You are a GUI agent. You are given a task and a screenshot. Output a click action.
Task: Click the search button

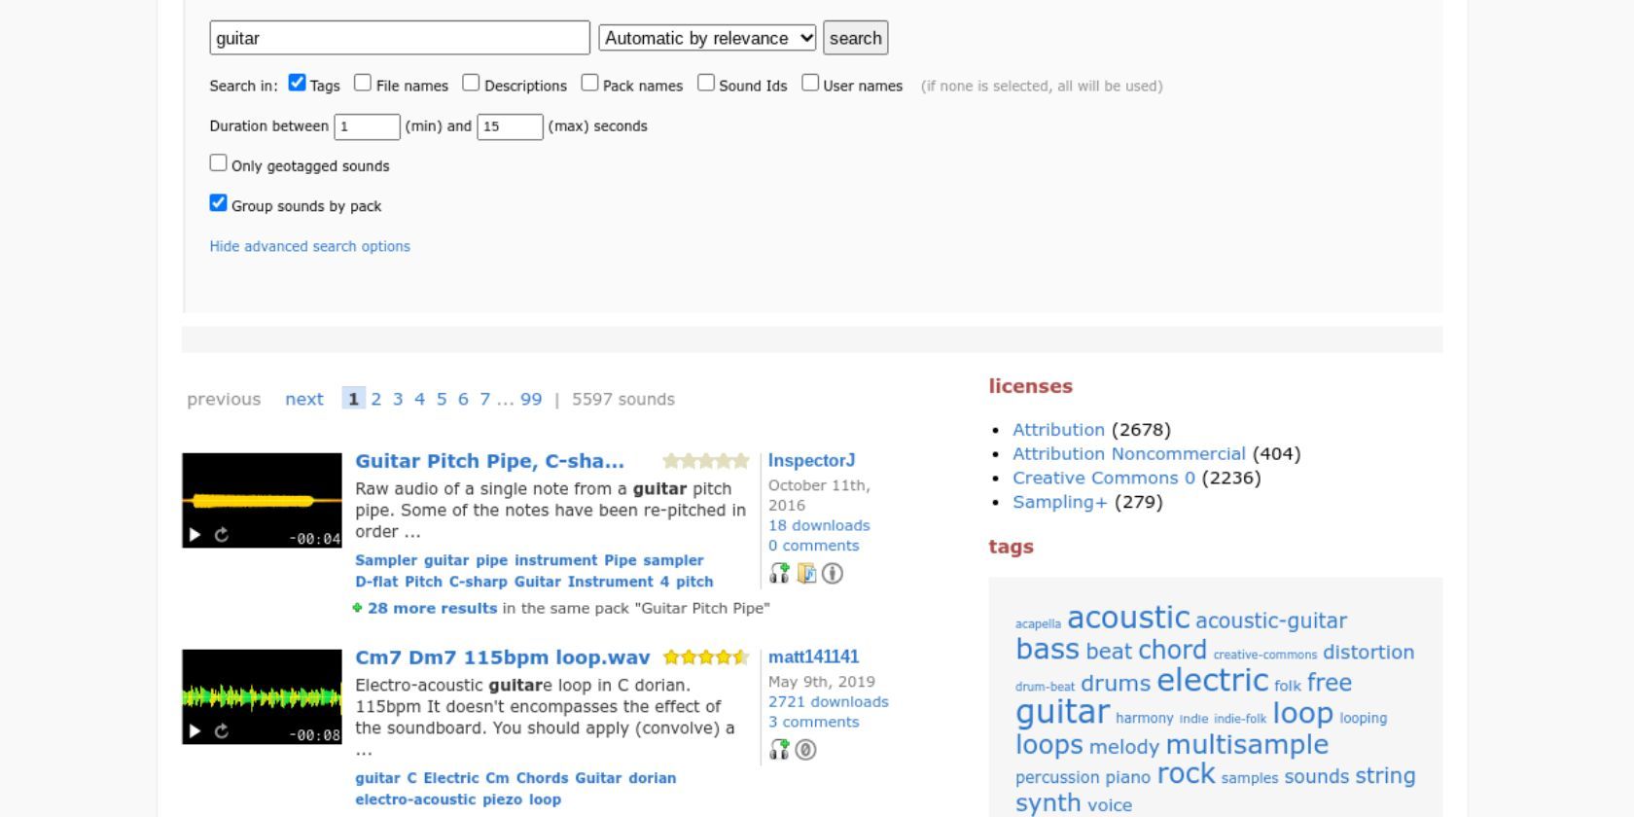pos(856,38)
